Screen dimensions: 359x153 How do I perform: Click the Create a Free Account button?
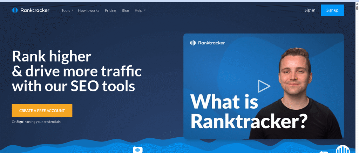pos(42,110)
